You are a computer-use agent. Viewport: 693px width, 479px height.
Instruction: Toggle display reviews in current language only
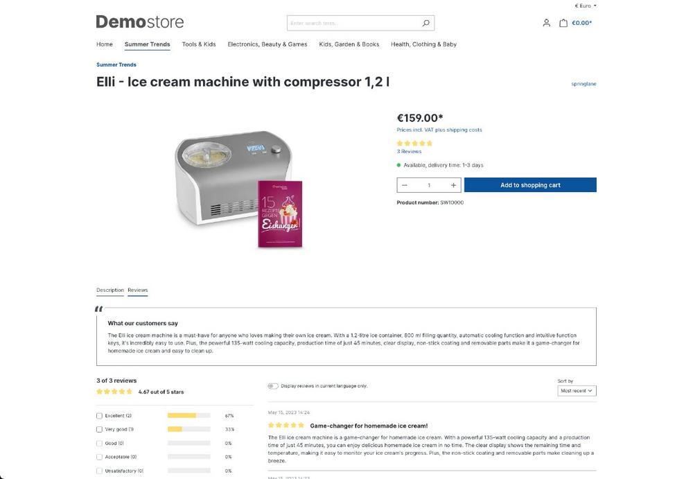pyautogui.click(x=272, y=386)
